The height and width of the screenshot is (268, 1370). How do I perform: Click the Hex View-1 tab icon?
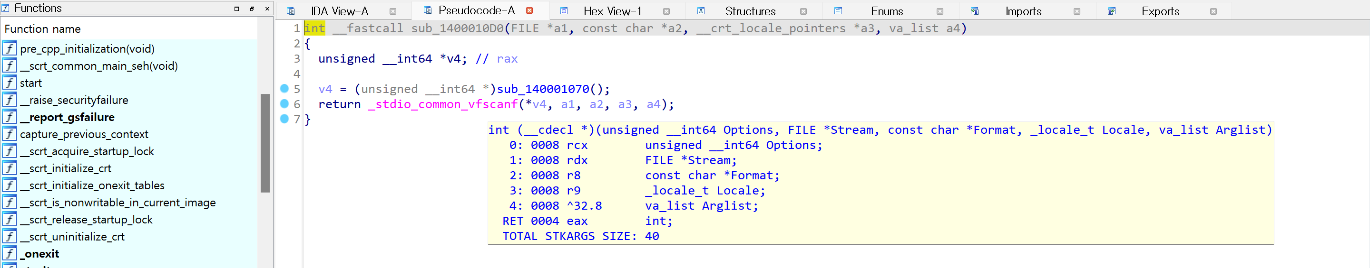tap(564, 11)
